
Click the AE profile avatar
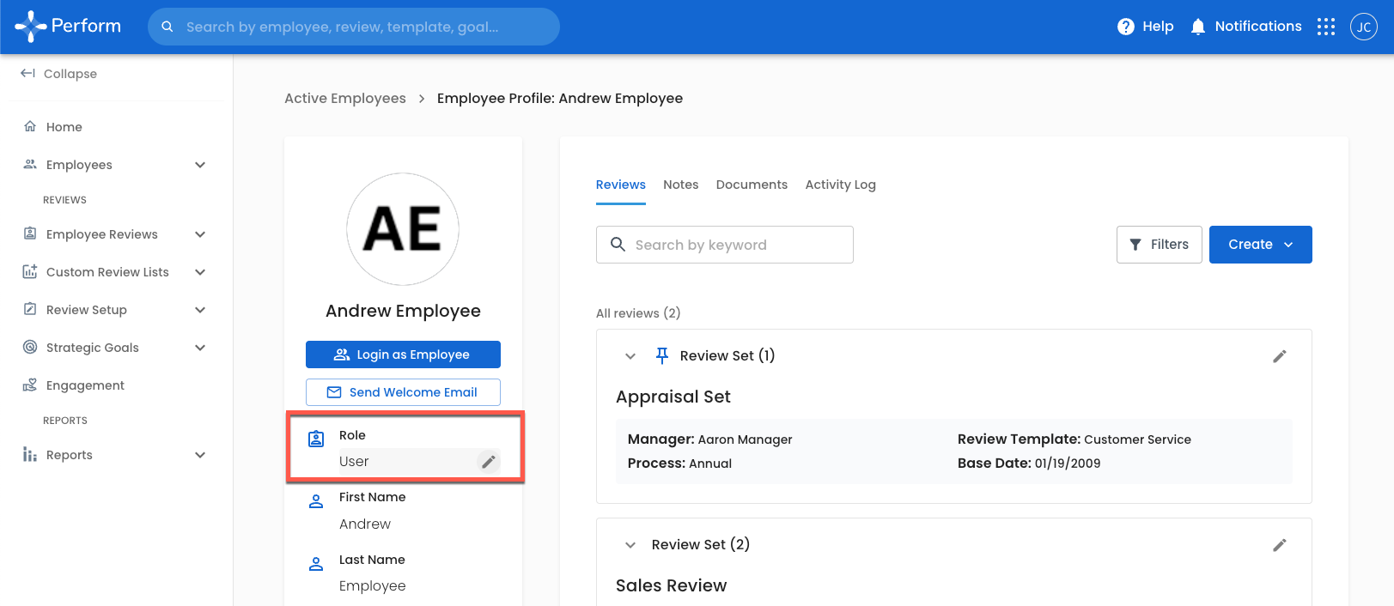click(x=403, y=229)
